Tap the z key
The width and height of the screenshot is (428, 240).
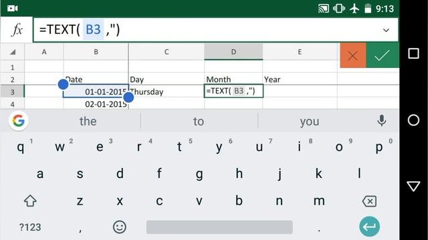(80, 201)
